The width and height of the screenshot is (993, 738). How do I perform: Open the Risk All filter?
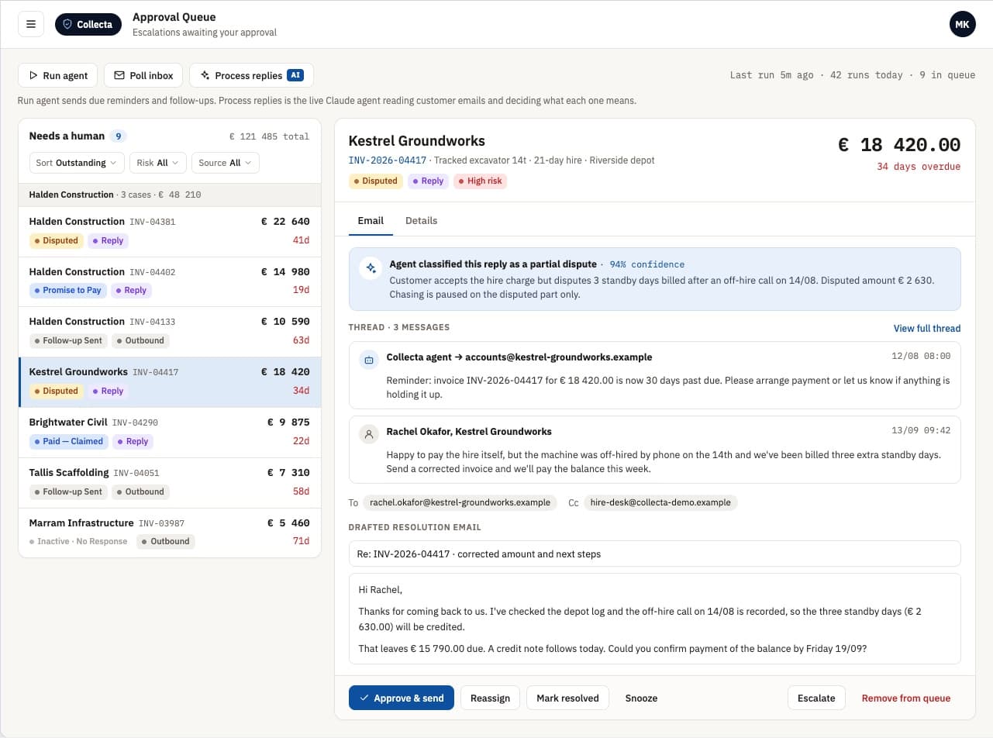point(158,163)
